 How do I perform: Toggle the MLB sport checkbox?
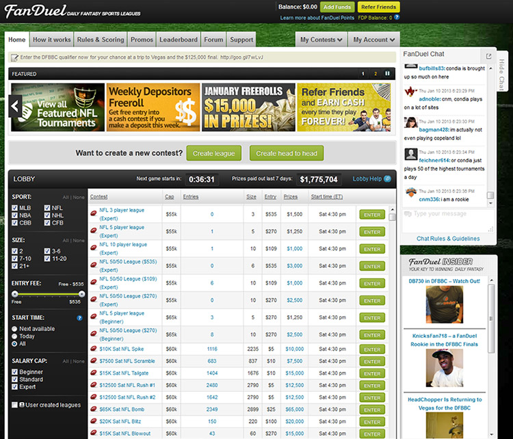pos(14,208)
